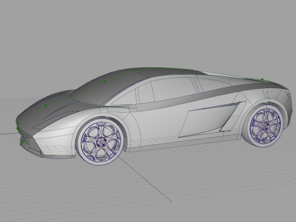
Task: Select the rear quarter window behind the door
Action: pos(214,84)
